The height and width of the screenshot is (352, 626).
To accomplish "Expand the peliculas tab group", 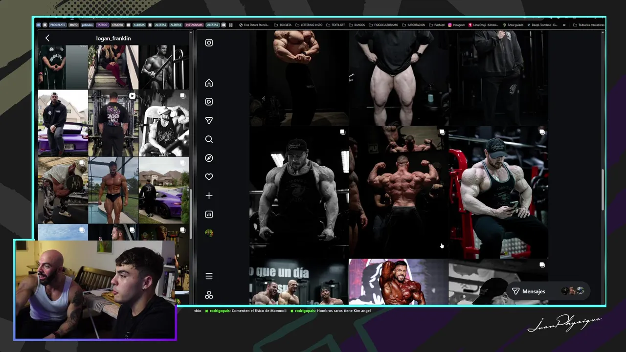I will point(88,25).
